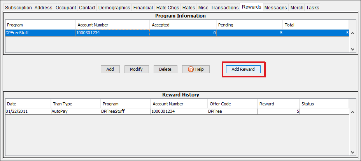
Task: Sort Program Information by Pending column
Action: click(x=249, y=25)
